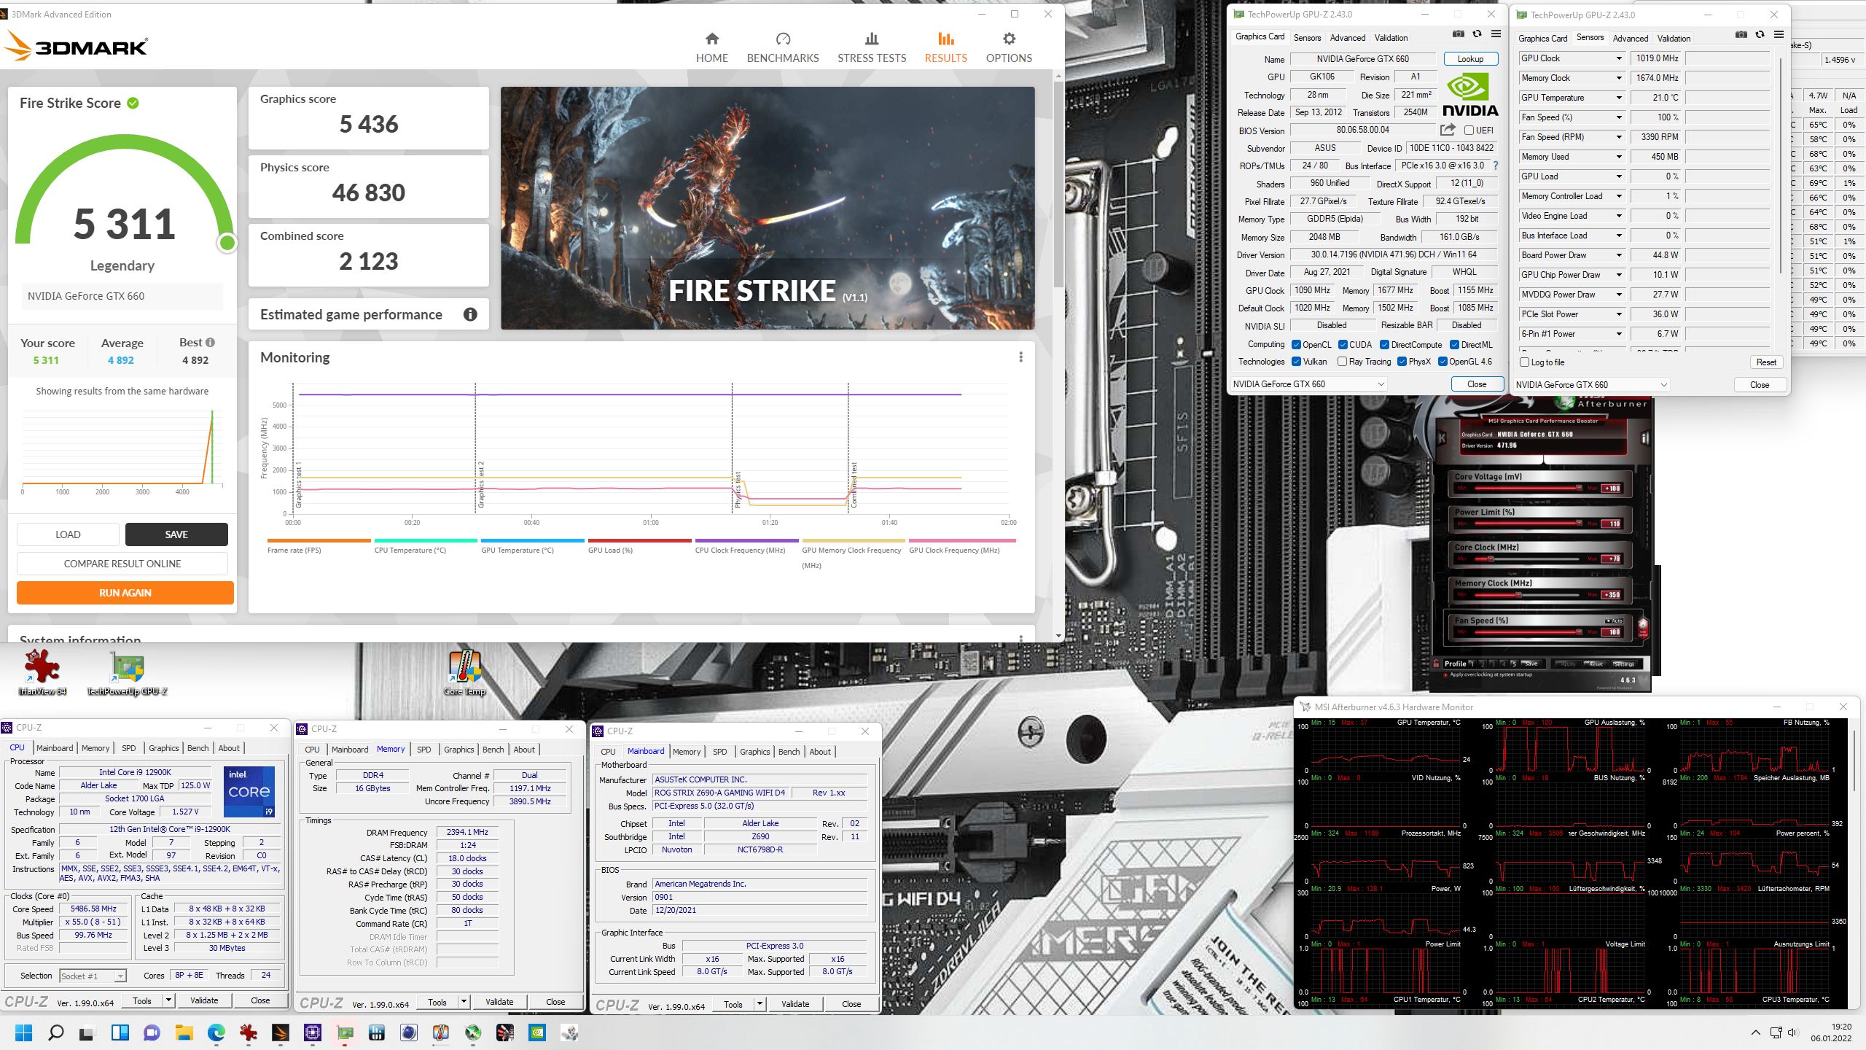Click the RUN AGAIN button

point(125,593)
